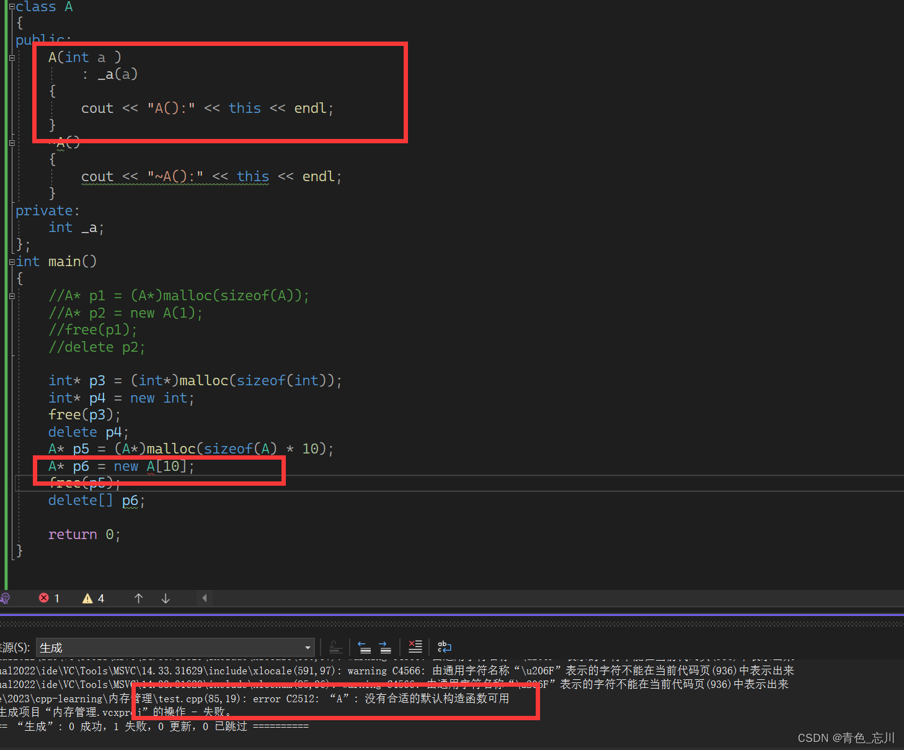Click the red error count indicator
The height and width of the screenshot is (750, 904).
49,598
